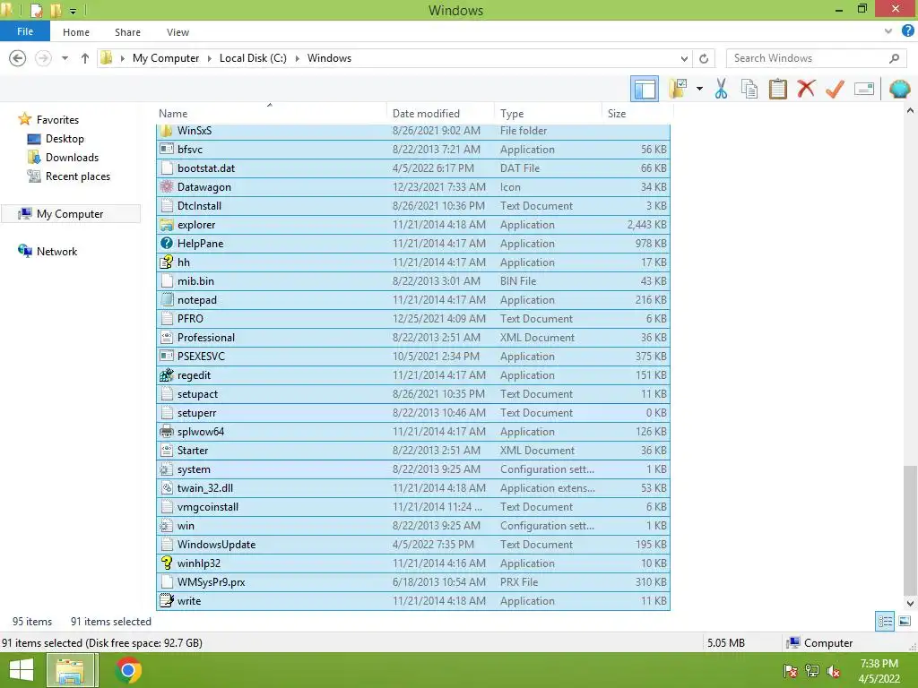Sort by Type column header
Viewport: 918px width, 688px height.
point(512,114)
